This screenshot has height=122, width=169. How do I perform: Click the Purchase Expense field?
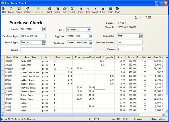point(130,42)
